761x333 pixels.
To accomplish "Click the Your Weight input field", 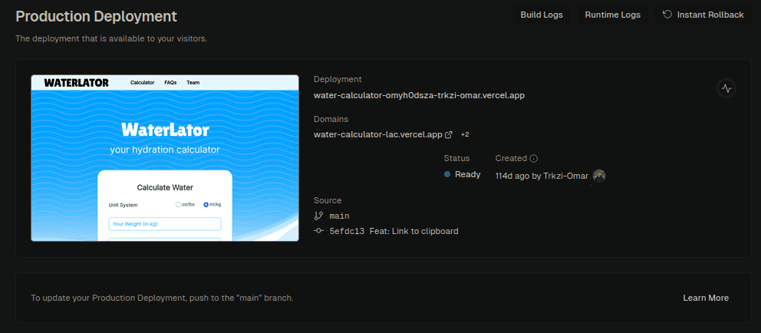I will 164,224.
